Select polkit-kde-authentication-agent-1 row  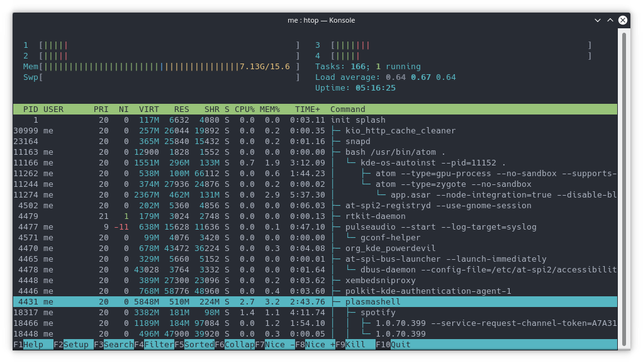point(315,291)
